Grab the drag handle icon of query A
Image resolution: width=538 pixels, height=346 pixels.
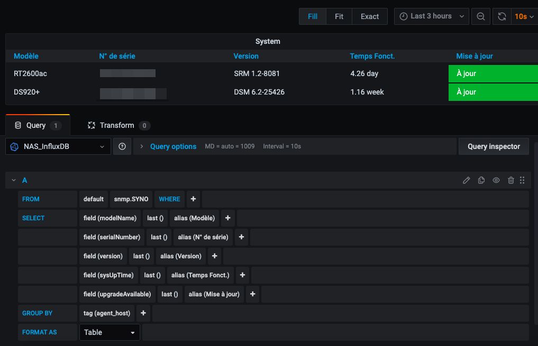522,180
